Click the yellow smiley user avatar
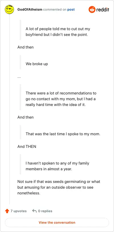This screenshot has width=114, height=232. (x=9, y=9)
